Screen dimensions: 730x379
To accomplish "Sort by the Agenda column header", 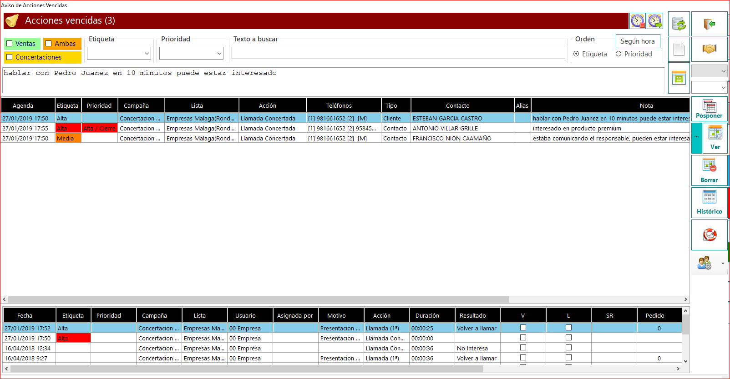I will [28, 105].
